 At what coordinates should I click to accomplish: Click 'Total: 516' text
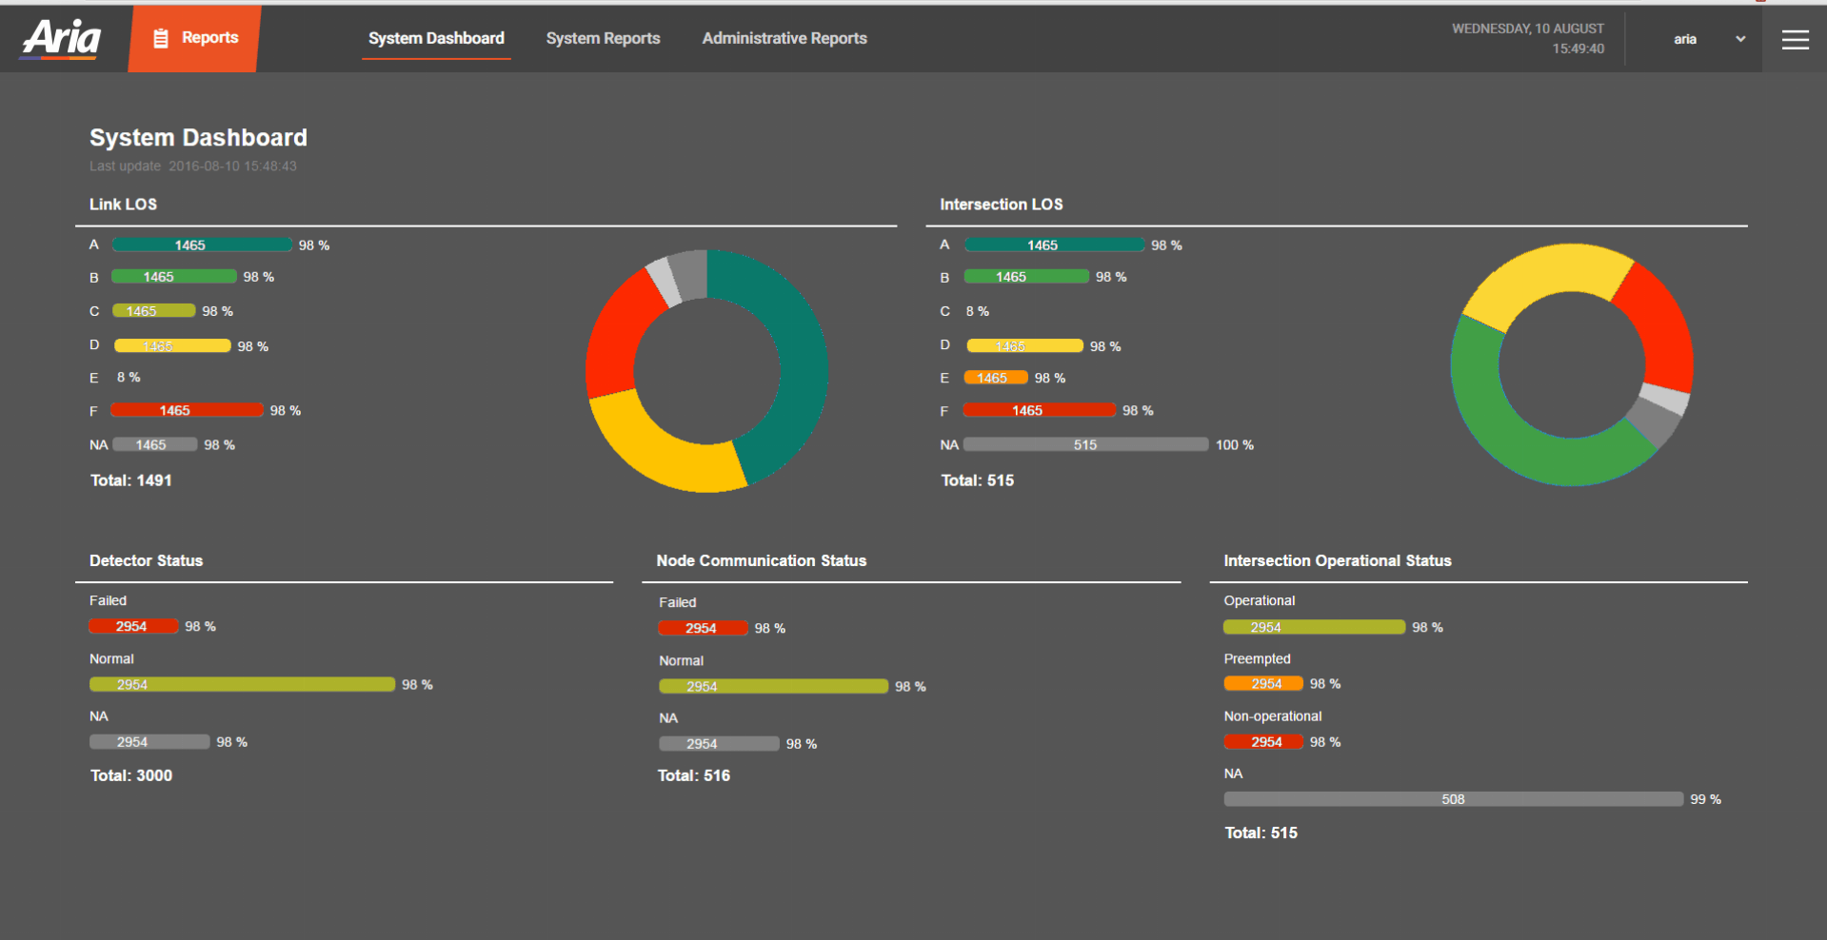pyautogui.click(x=694, y=775)
